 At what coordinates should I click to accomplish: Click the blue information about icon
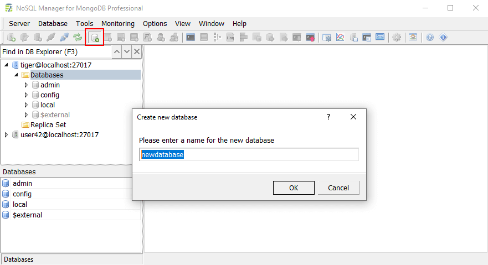[443, 38]
